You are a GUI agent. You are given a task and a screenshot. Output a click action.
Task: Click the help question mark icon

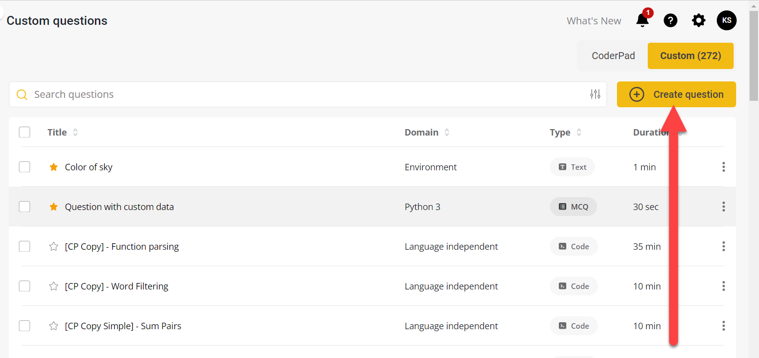point(671,20)
